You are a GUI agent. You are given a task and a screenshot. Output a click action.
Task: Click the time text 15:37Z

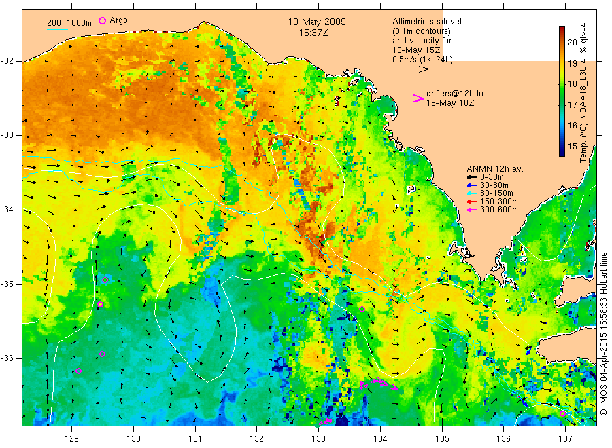pos(313,33)
